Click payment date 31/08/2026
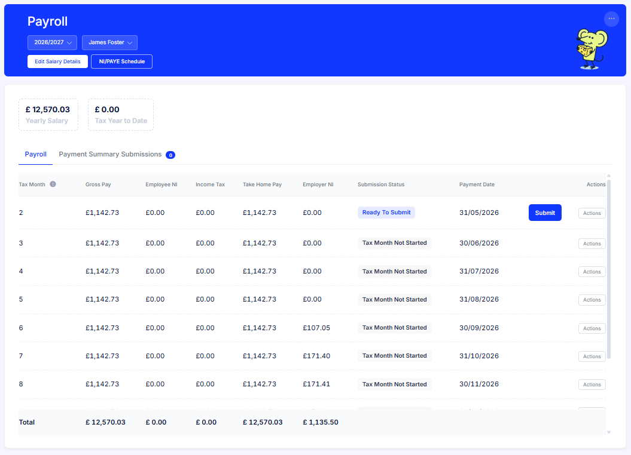Viewport: 631px width, 455px height. 479,300
